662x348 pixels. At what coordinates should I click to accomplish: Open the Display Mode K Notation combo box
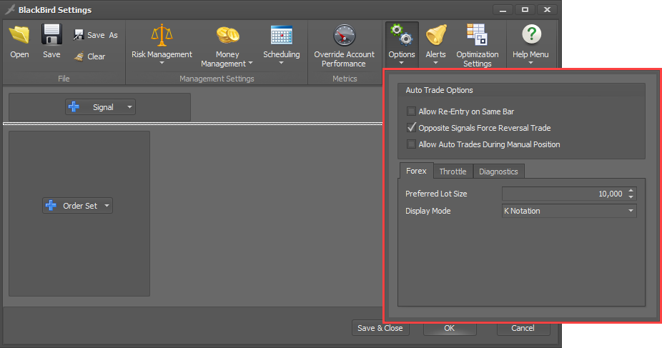pos(569,211)
